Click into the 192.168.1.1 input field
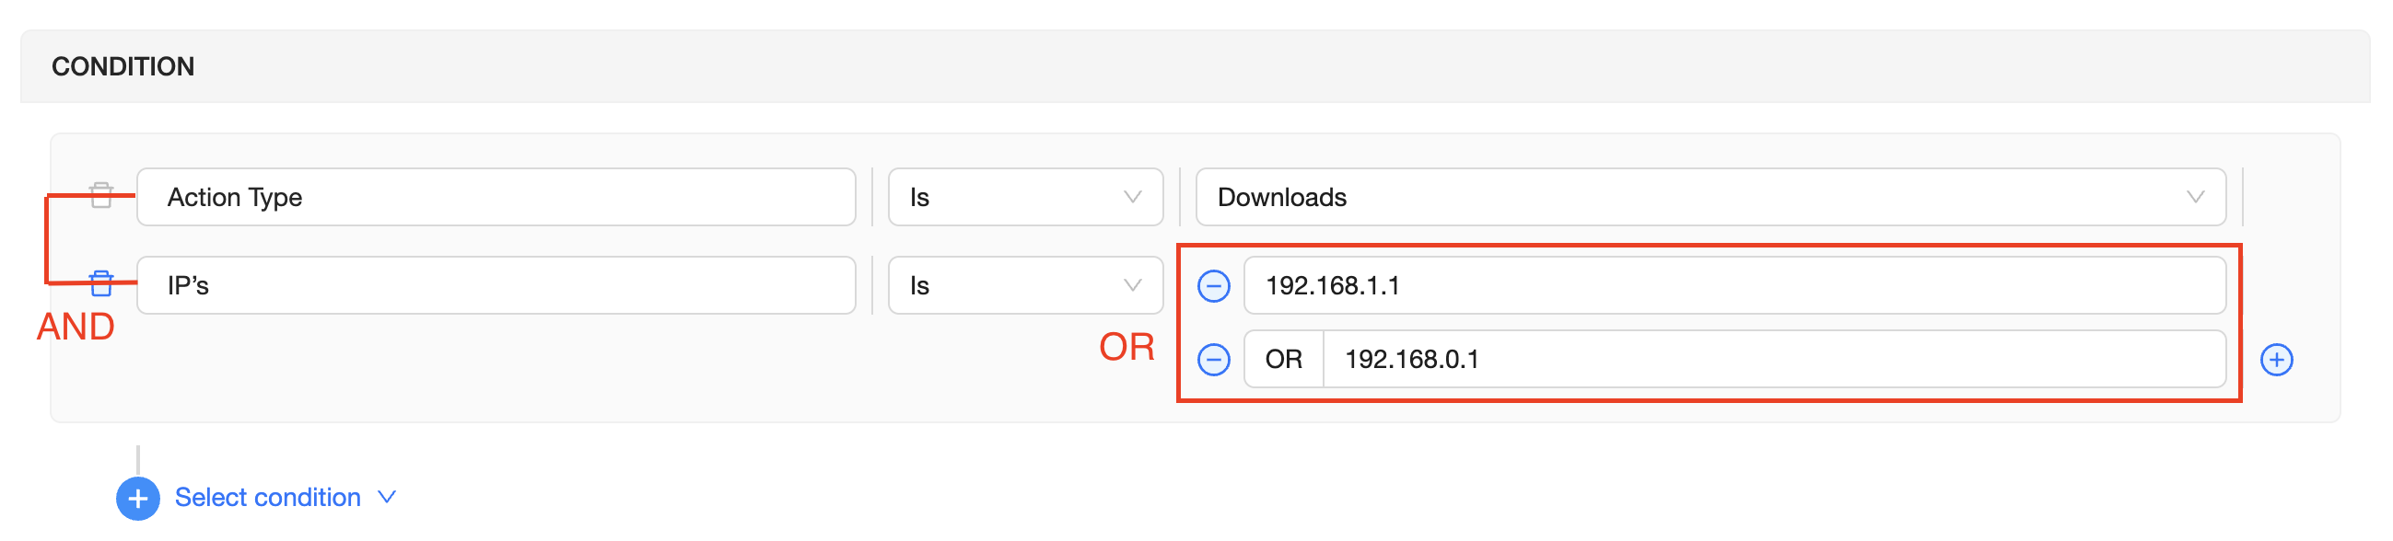Screen dimensions: 2393x541 [1733, 286]
